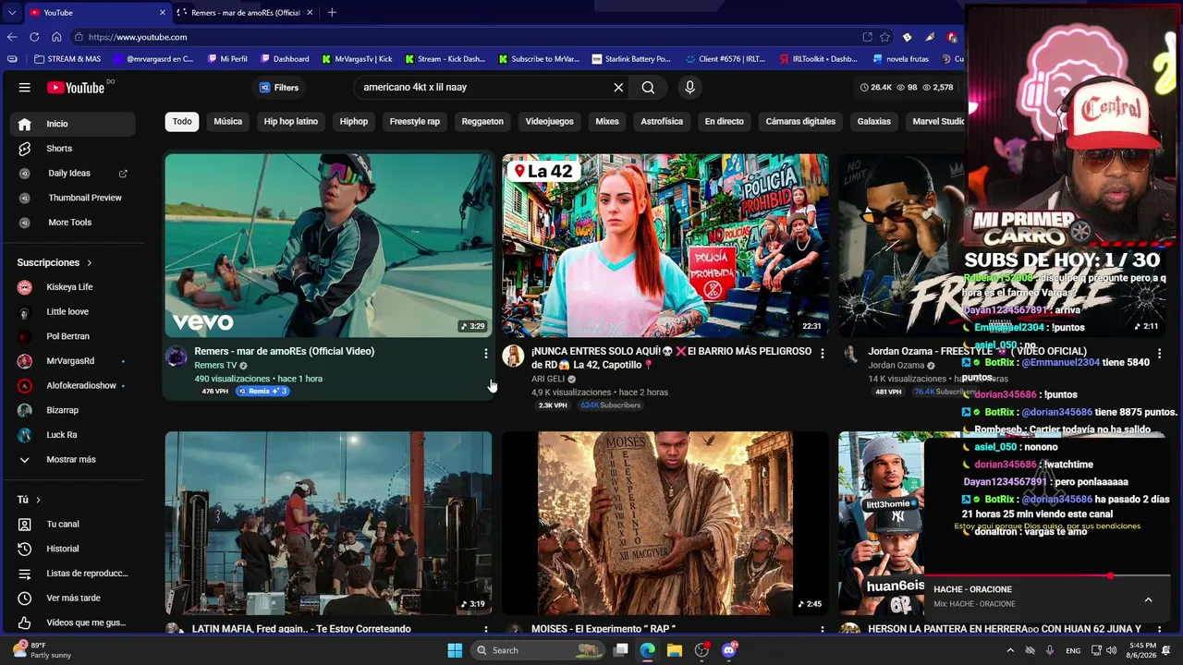Open the Windows Start menu
Screen dimensions: 1183x665
455,650
